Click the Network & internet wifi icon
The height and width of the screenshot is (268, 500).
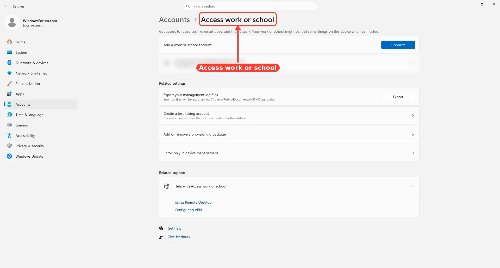9,73
